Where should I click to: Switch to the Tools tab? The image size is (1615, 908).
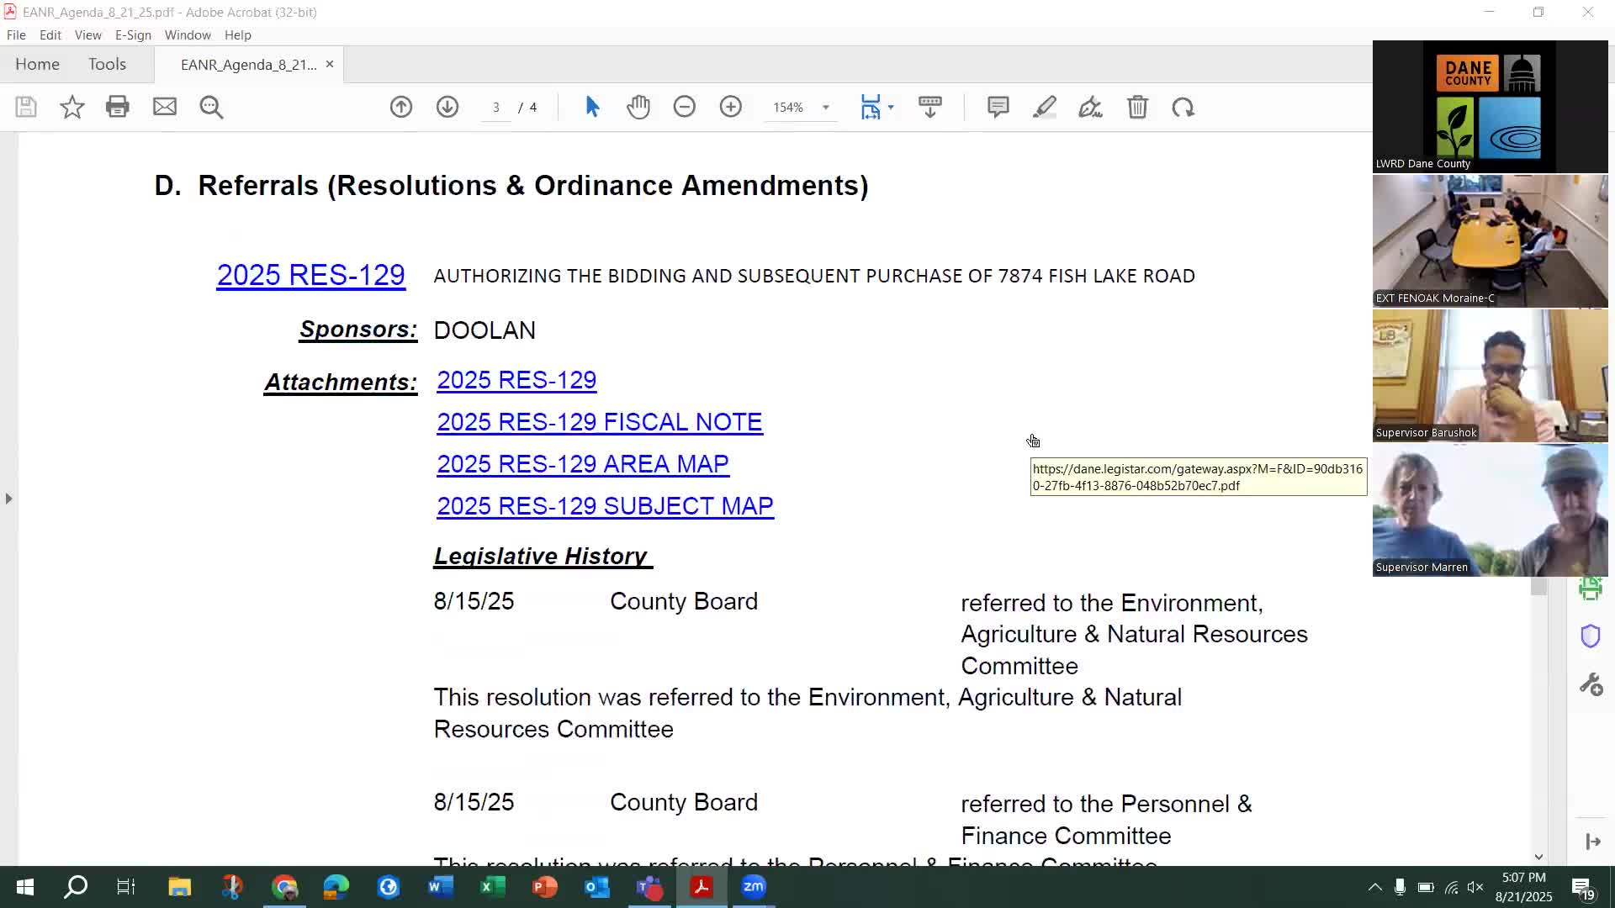[107, 64]
